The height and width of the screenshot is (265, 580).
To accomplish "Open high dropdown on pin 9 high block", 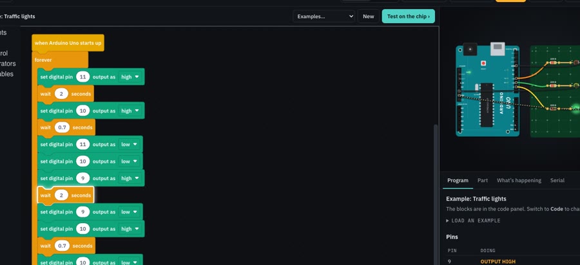I will [x=131, y=178].
